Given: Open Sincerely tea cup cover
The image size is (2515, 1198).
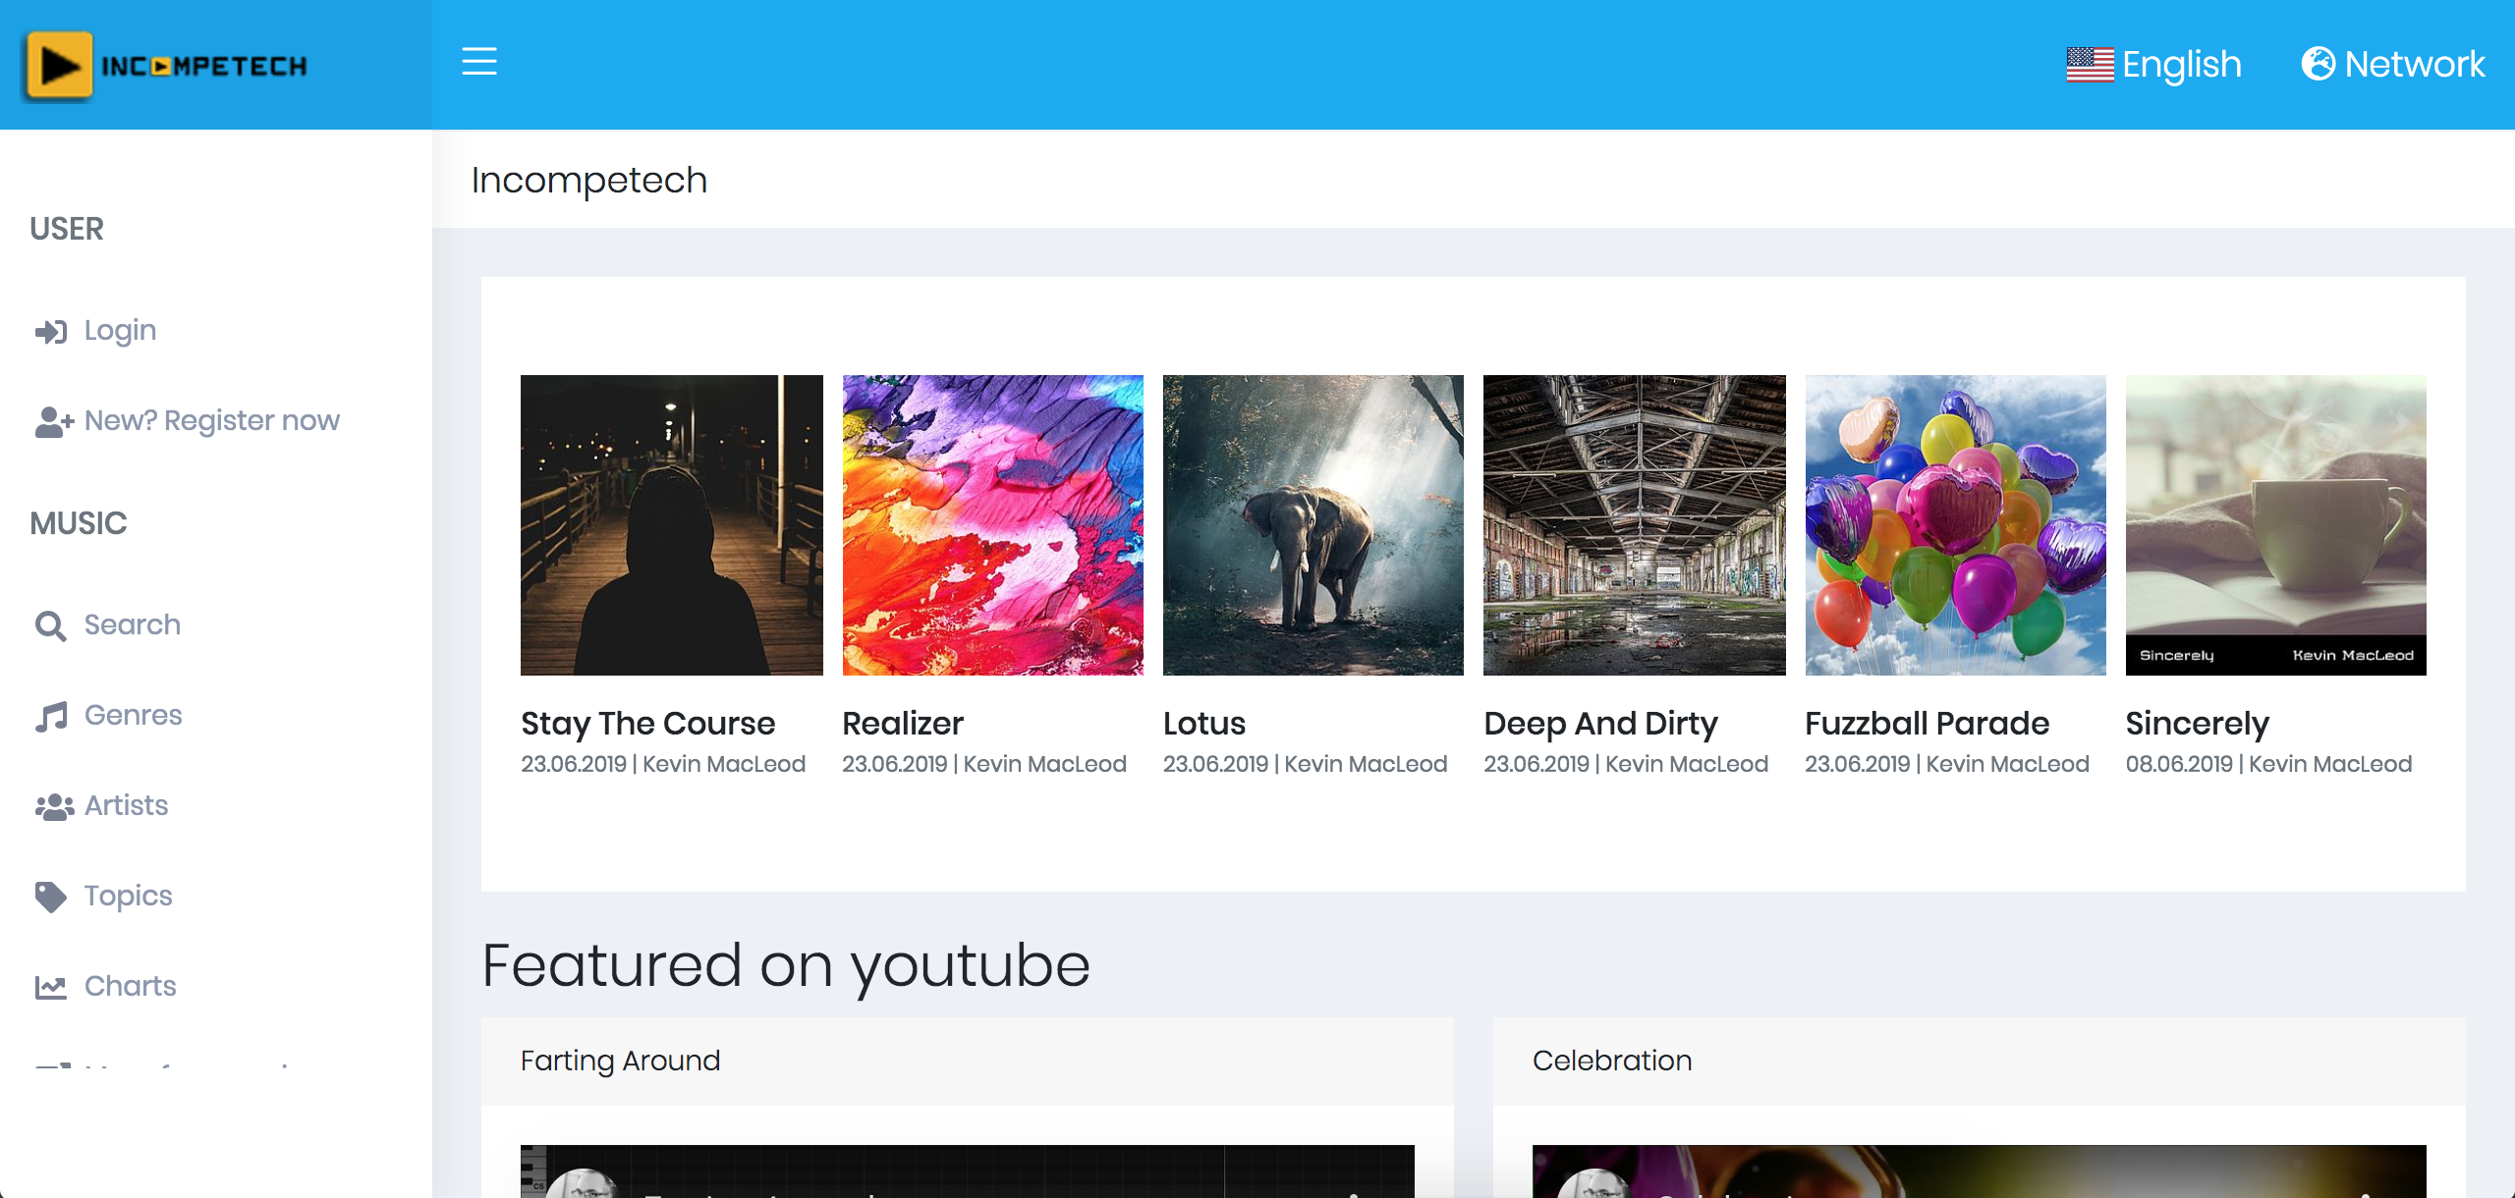Looking at the screenshot, I should 2276,525.
